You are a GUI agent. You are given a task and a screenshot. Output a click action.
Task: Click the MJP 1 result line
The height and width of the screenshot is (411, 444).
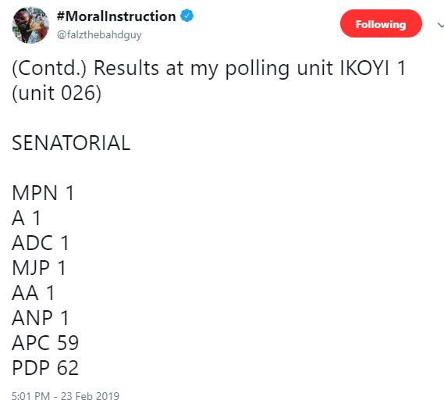39,268
